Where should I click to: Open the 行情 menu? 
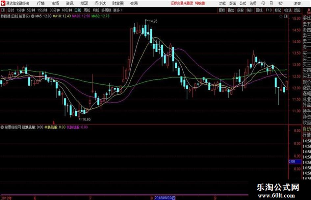[x=41, y=3]
